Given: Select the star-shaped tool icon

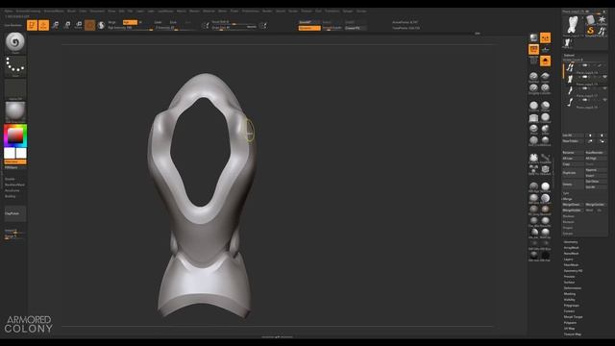Looking at the screenshot, I should [x=603, y=19].
